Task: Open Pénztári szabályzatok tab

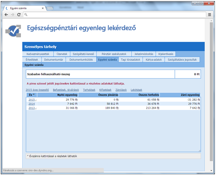Action: [114, 54]
